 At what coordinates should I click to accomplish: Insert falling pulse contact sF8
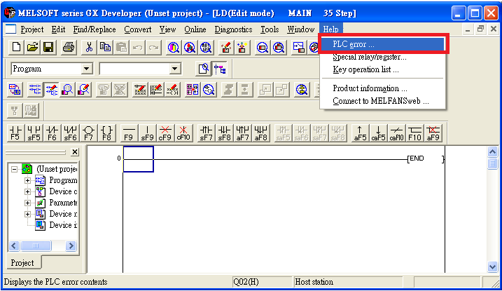(224, 133)
